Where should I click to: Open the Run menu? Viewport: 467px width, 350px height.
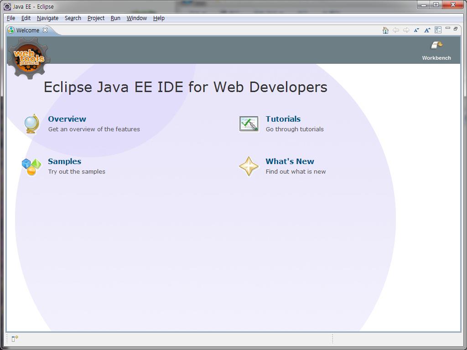115,18
